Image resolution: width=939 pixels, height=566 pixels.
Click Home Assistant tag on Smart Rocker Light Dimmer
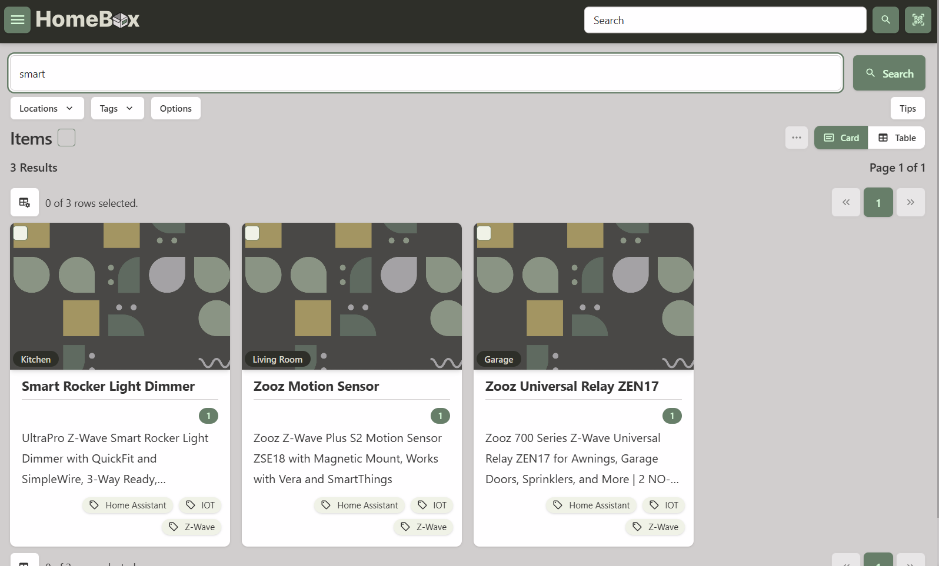(128, 505)
